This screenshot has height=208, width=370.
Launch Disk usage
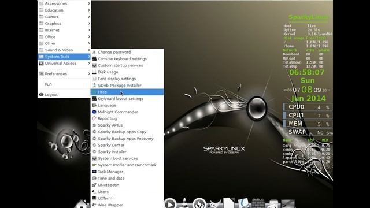click(x=127, y=72)
